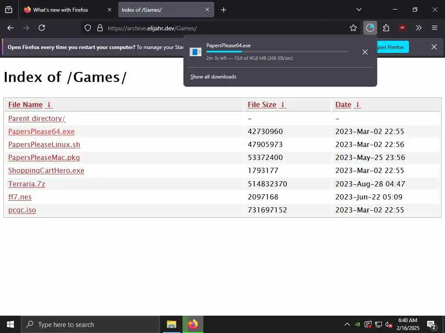Dismiss the Open Firefox notification bar
This screenshot has width=445, height=333.
434,47
